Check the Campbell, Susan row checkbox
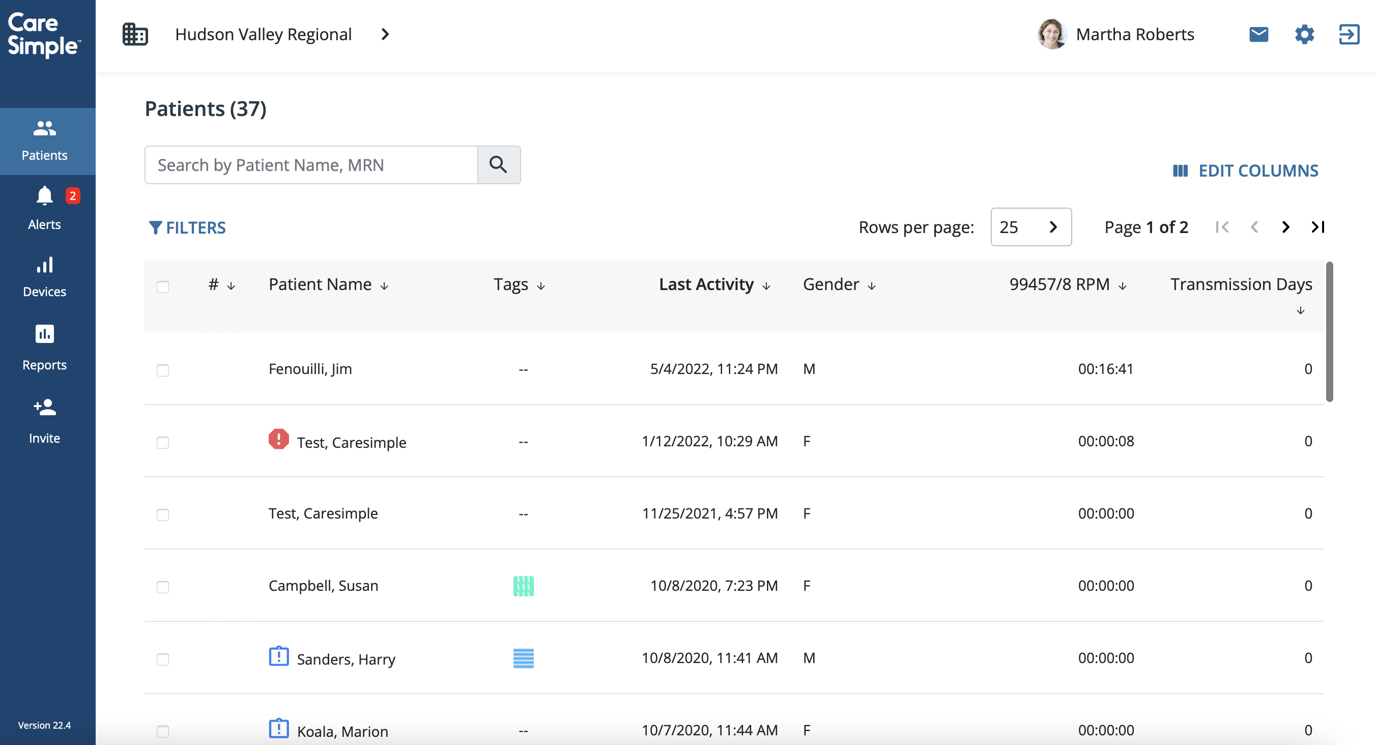The width and height of the screenshot is (1376, 745). click(x=163, y=587)
